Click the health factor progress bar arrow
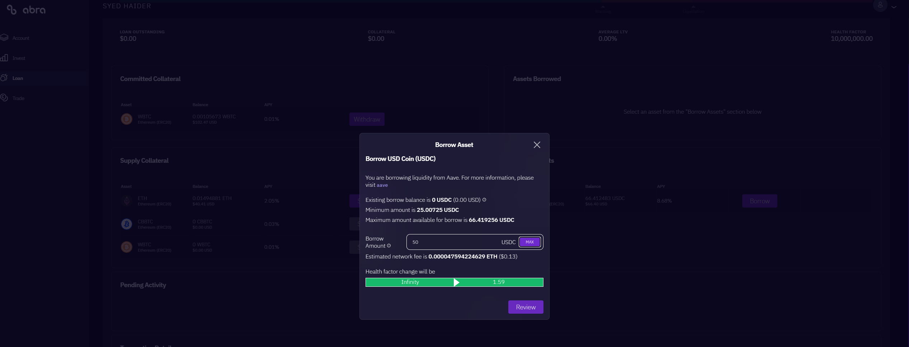Viewport: 909px width, 347px height. pyautogui.click(x=456, y=282)
